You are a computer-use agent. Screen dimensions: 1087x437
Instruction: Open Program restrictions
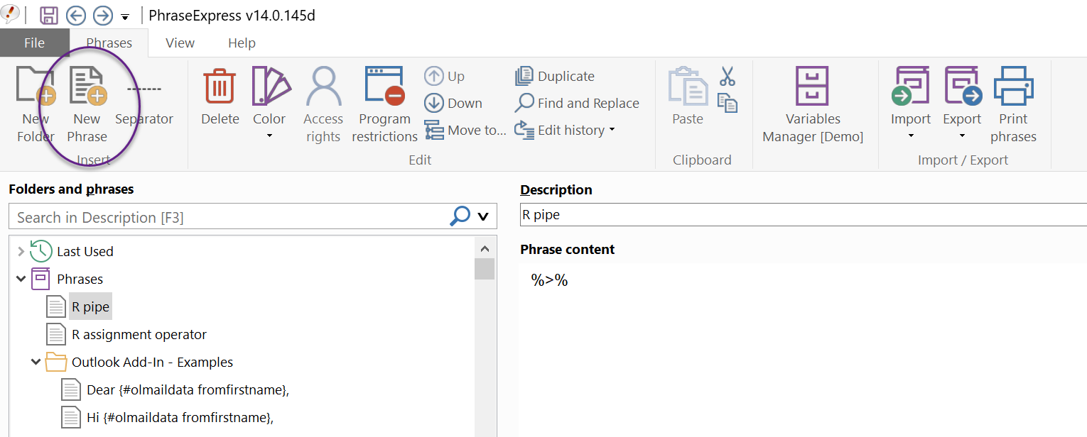tap(384, 87)
